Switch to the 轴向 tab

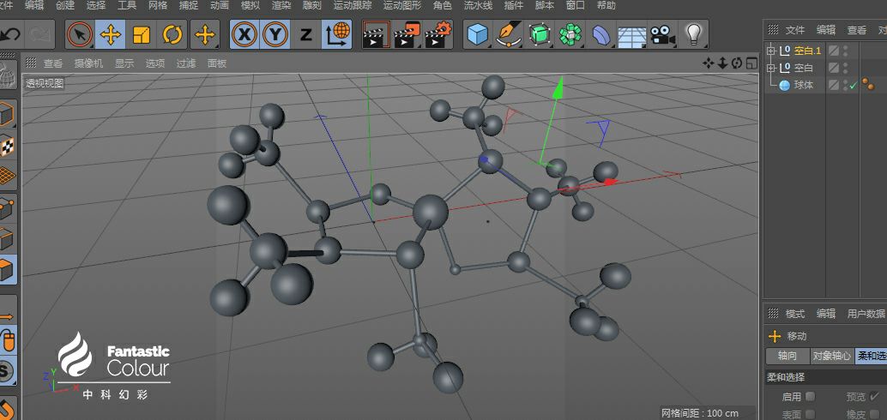(787, 356)
